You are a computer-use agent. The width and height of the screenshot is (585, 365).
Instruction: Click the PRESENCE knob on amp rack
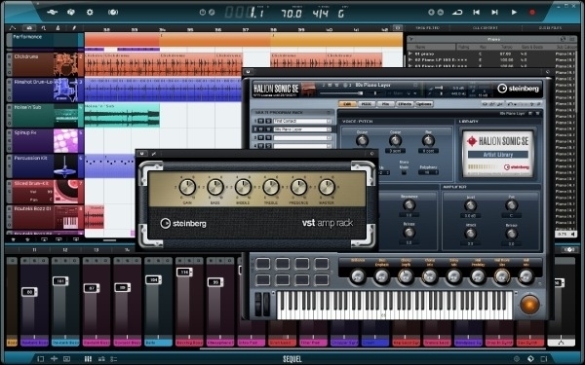[299, 187]
